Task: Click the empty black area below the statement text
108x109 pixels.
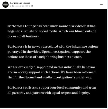Action: tap(53, 101)
